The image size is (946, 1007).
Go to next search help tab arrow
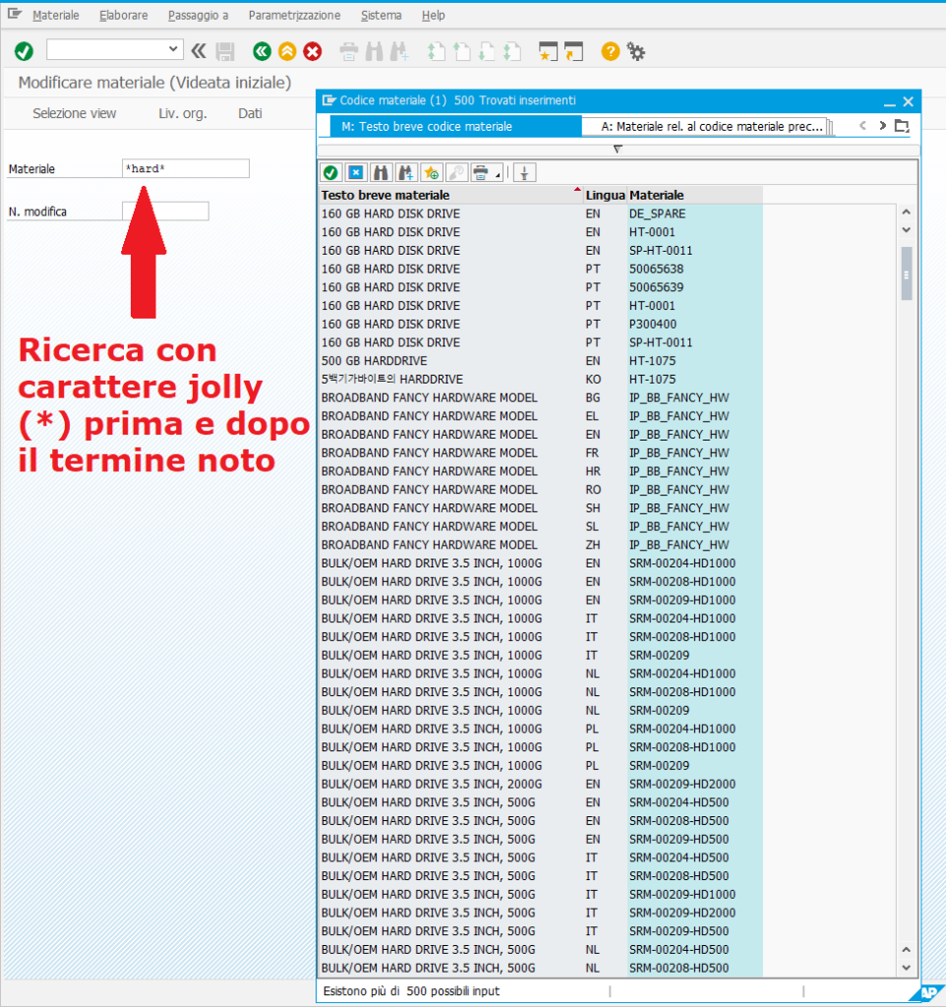click(x=882, y=126)
